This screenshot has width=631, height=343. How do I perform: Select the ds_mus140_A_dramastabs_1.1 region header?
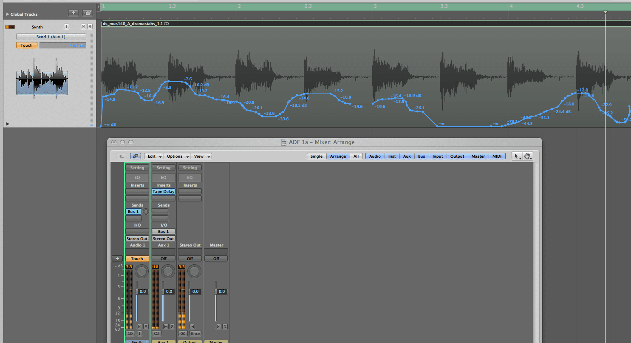[366, 24]
